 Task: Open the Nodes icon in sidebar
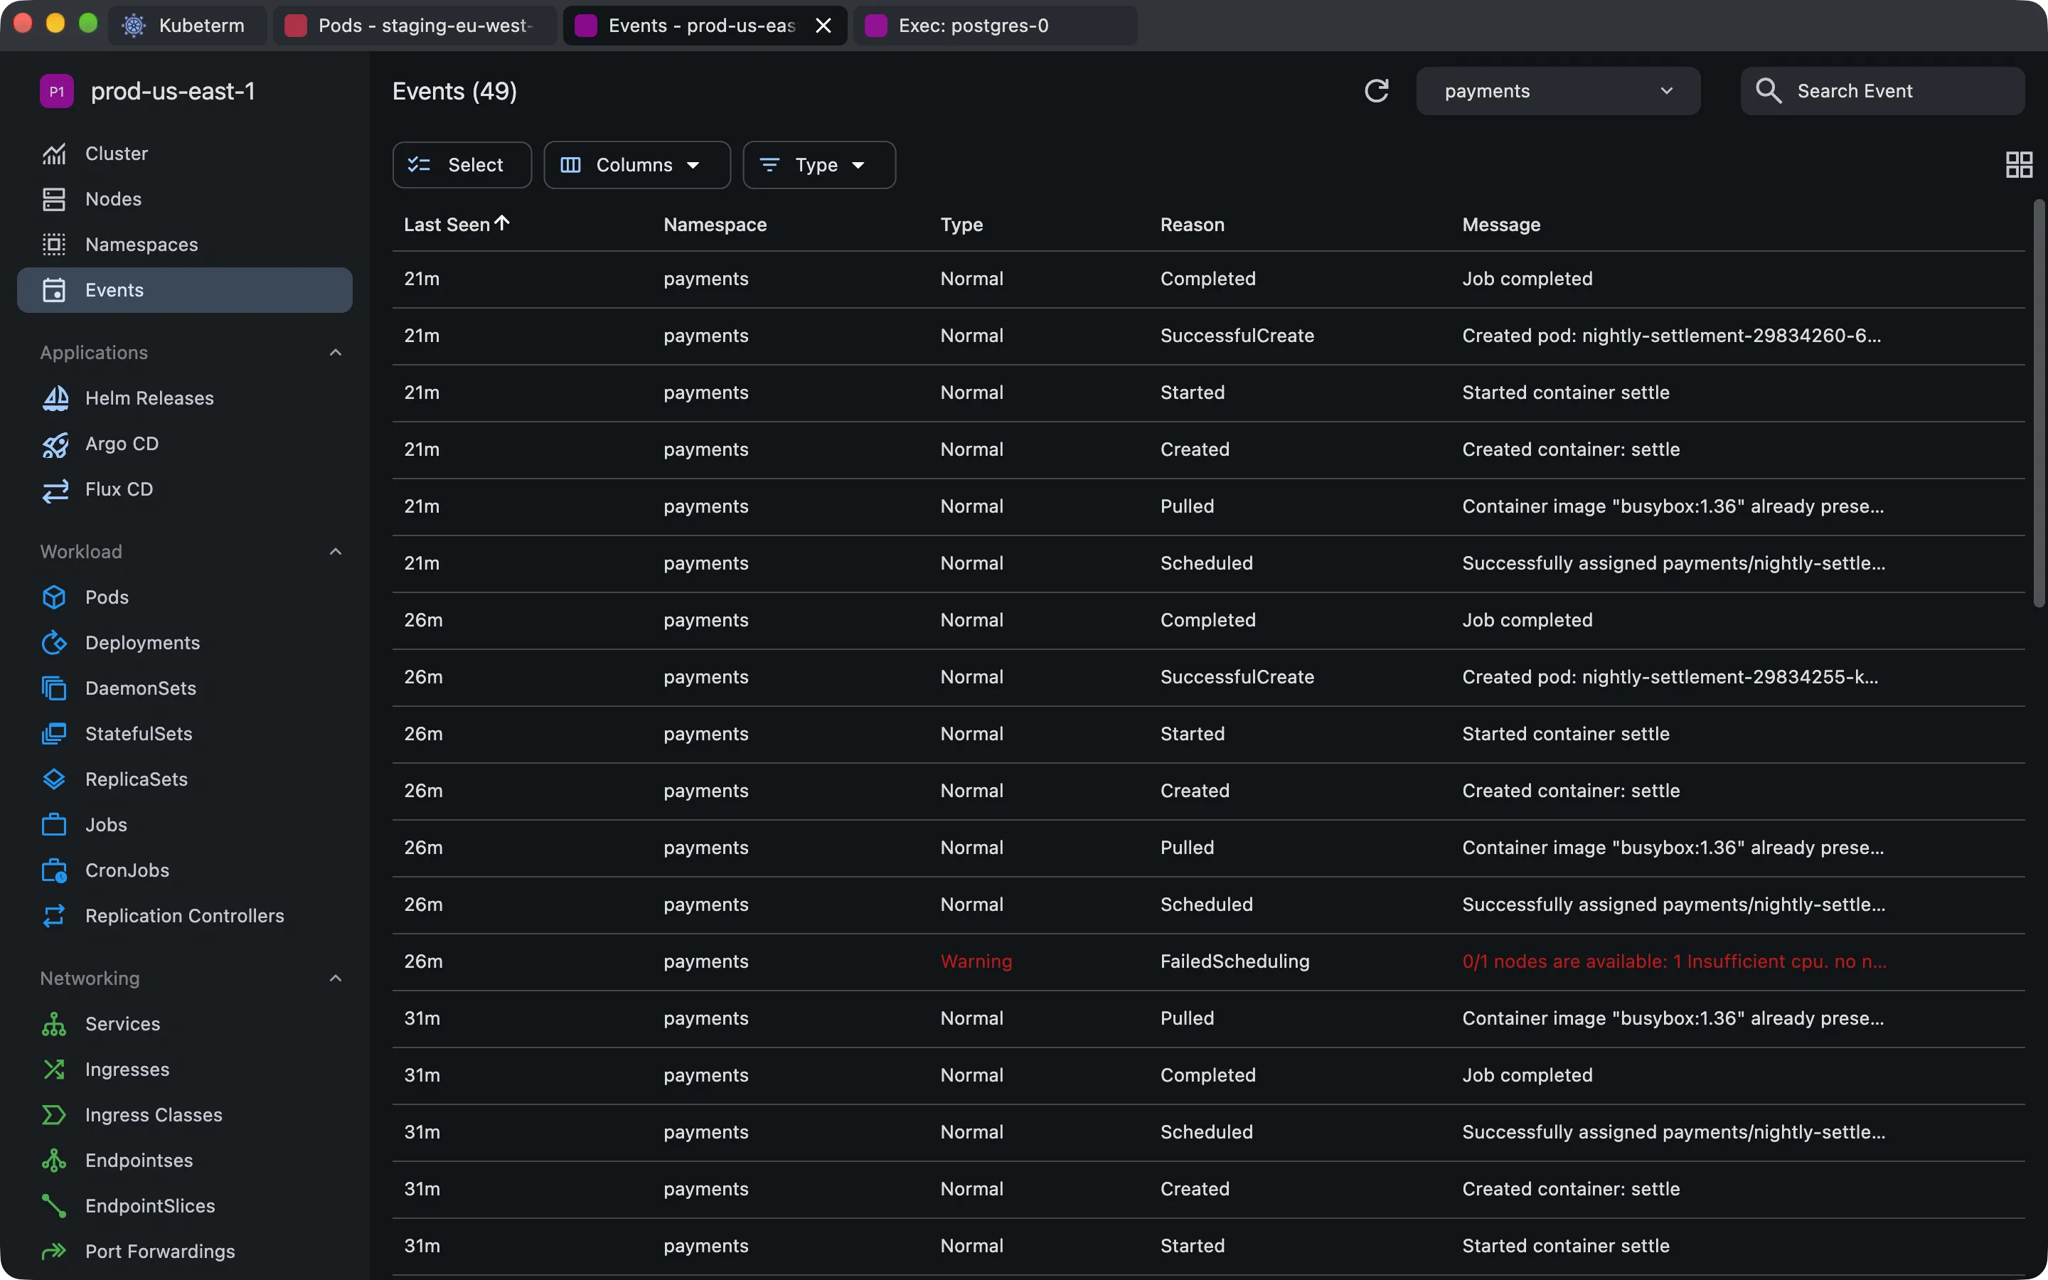pyautogui.click(x=54, y=199)
